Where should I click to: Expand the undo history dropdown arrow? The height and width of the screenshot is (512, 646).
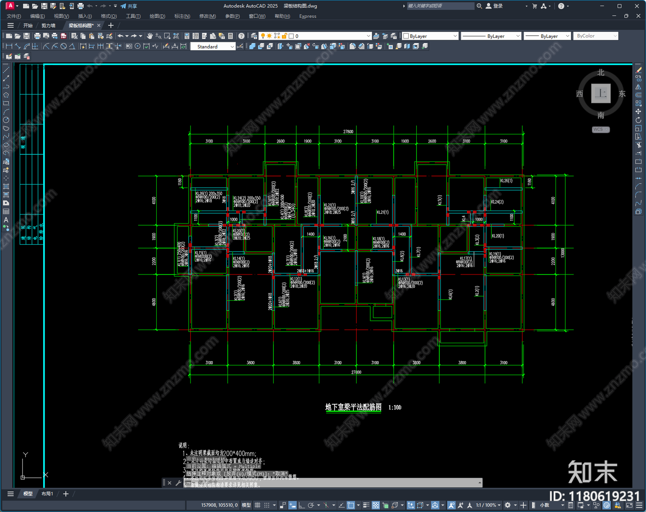pyautogui.click(x=127, y=36)
